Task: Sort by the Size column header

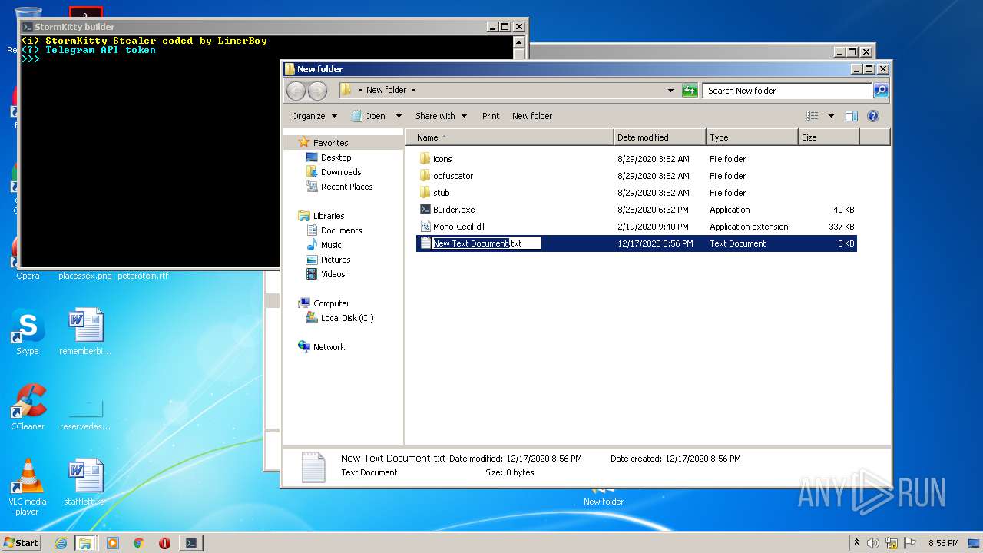Action: click(829, 137)
